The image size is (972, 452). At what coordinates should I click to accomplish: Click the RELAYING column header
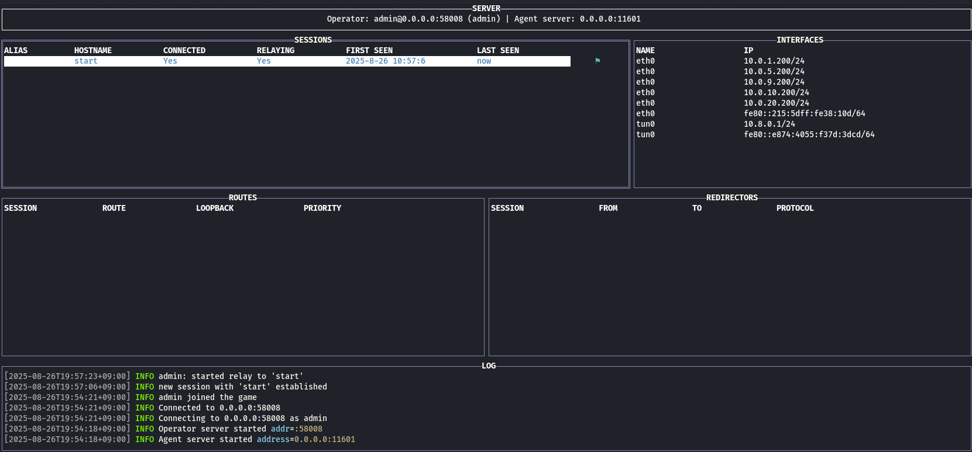pos(276,51)
